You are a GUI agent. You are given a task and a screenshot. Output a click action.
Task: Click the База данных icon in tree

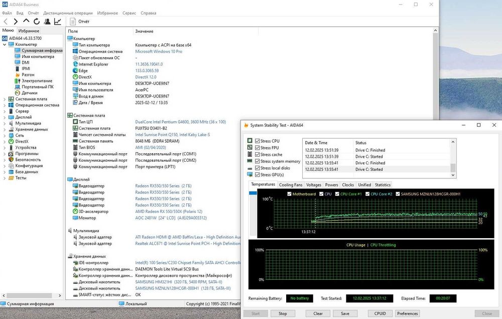click(11, 172)
